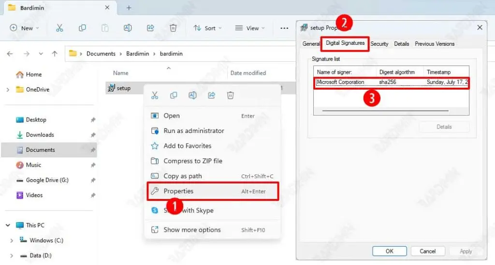Choose Run as administrator
The image size is (495, 265).
point(213,131)
